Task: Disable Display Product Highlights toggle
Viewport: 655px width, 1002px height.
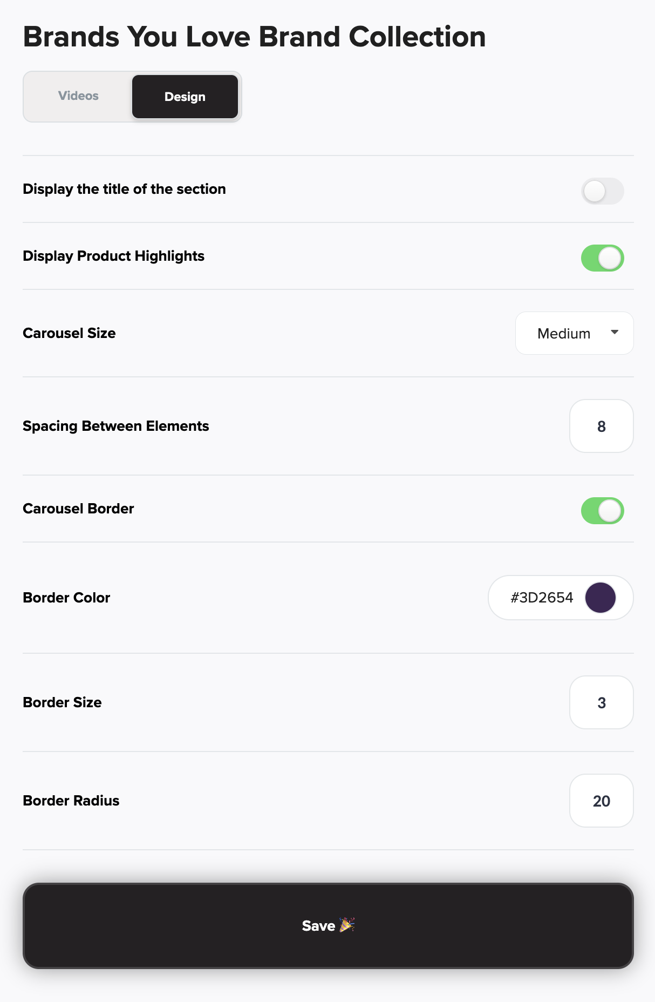Action: point(602,258)
